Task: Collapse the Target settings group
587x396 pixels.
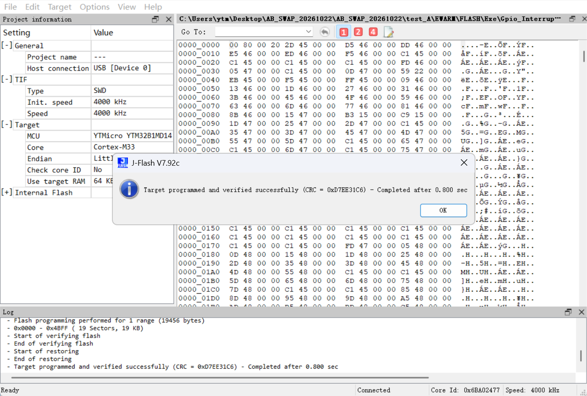Action: [7, 125]
